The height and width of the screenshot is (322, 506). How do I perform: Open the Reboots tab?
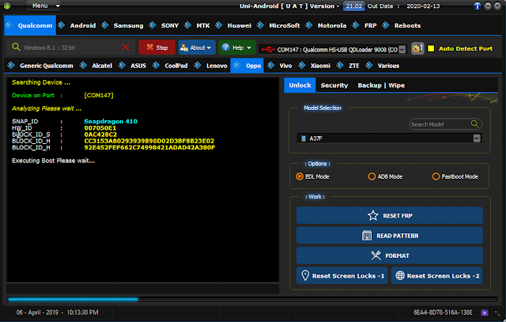407,25
